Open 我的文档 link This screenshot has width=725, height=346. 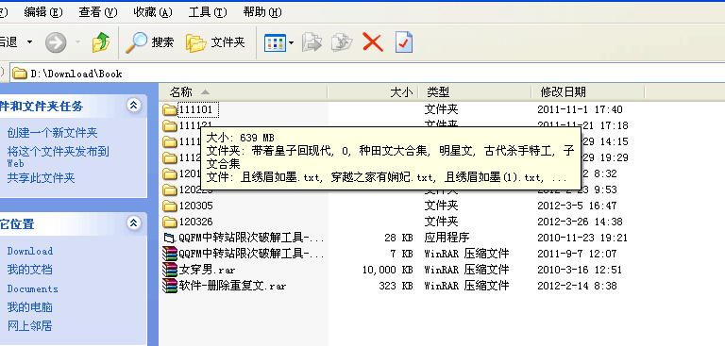pos(29,270)
